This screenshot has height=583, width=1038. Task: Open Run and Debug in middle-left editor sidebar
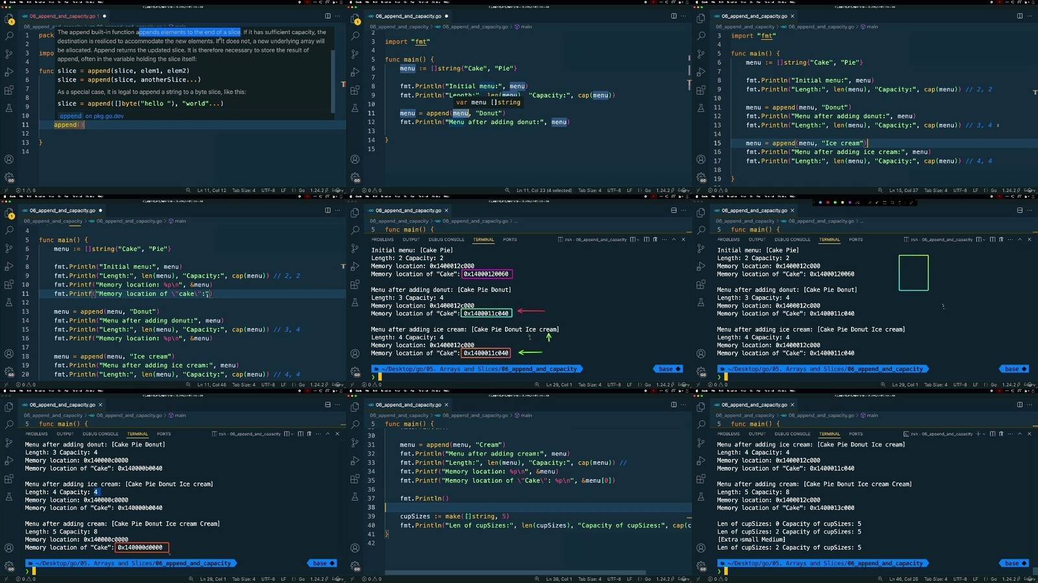pyautogui.click(x=9, y=267)
